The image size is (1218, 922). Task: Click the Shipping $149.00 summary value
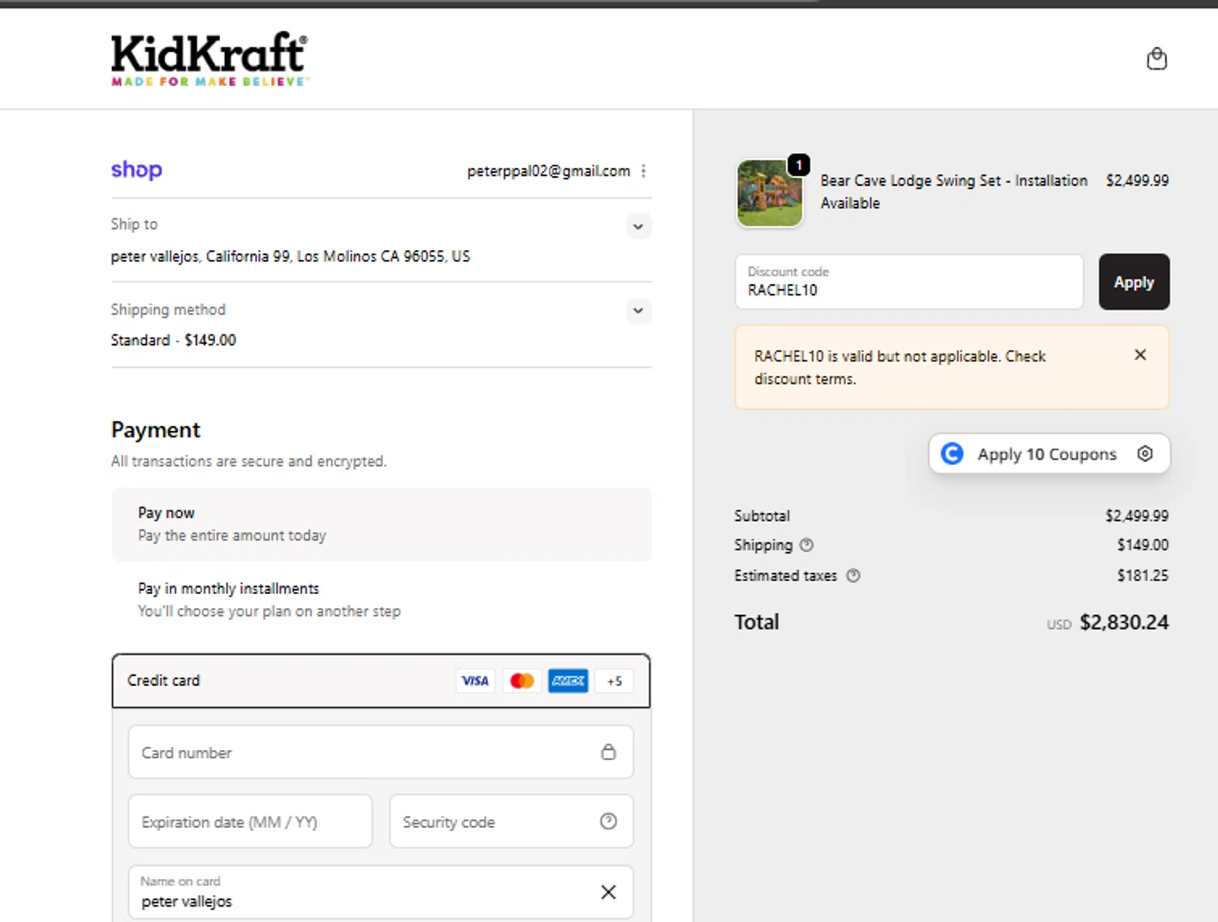coord(1142,545)
